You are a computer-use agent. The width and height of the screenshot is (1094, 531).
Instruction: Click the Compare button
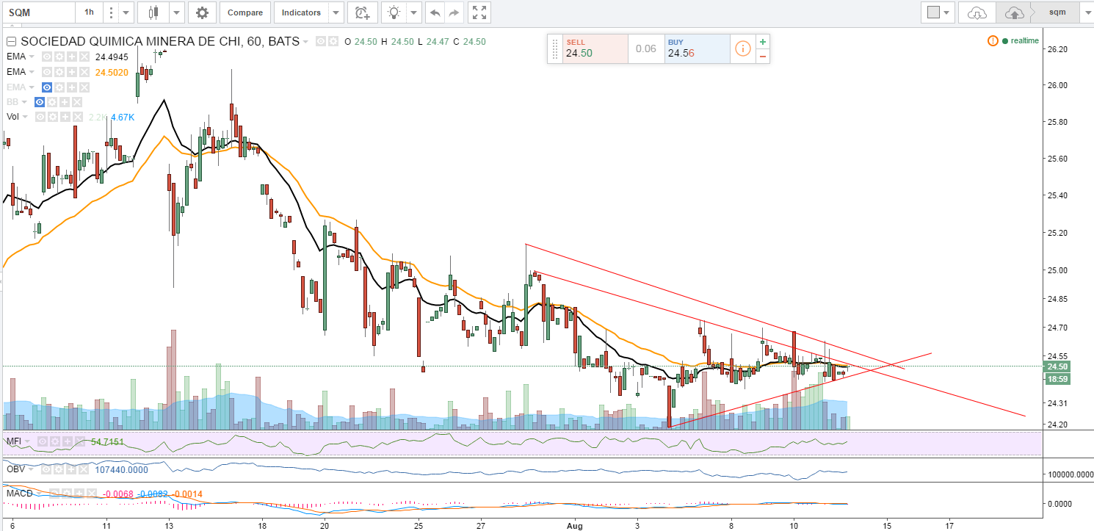click(245, 12)
